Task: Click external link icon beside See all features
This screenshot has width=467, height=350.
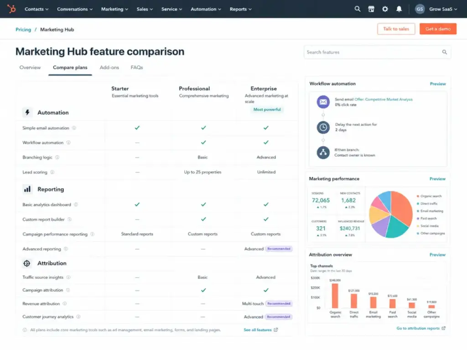Action: coord(276,330)
